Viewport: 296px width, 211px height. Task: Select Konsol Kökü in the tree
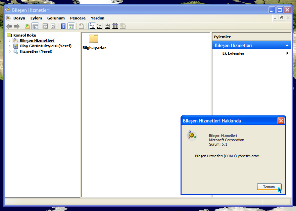click(x=25, y=35)
